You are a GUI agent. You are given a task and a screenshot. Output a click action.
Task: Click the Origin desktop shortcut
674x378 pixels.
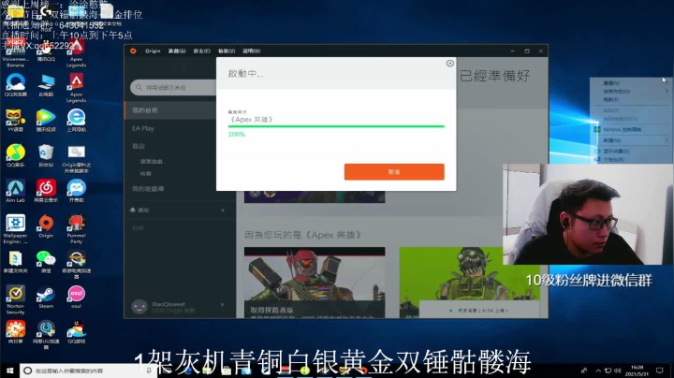(x=46, y=226)
